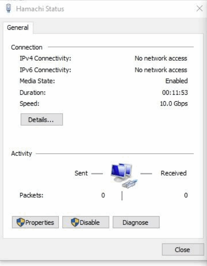Run Diagnose on the connection

[136, 222]
